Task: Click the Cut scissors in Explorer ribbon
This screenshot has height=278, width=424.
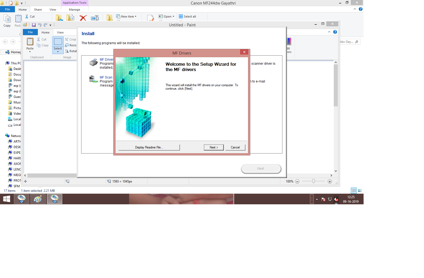Action: (x=27, y=16)
